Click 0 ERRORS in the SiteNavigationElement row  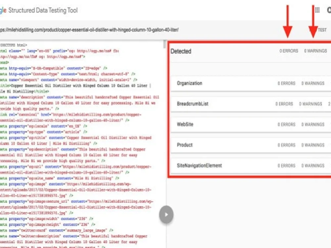pos(286,166)
